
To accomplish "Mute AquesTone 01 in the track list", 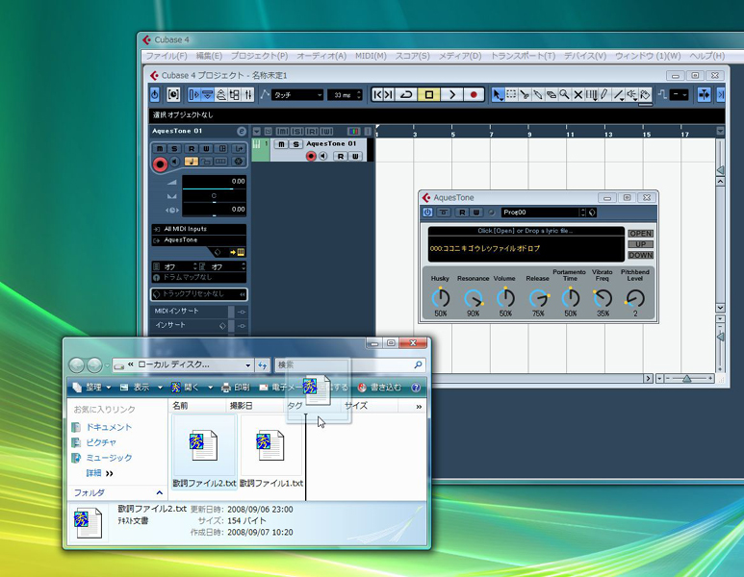I will point(281,144).
